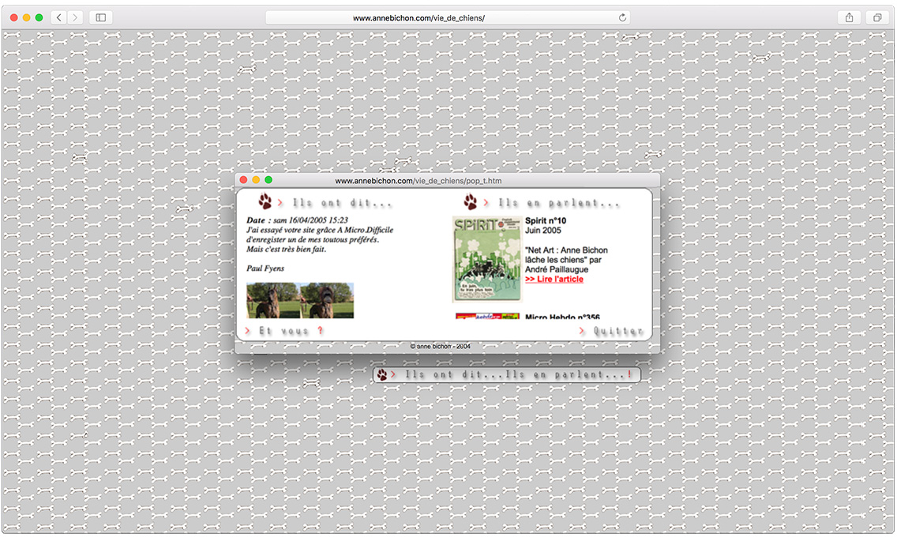Click the dog photos thumbnail
The width and height of the screenshot is (897, 541).
(300, 301)
